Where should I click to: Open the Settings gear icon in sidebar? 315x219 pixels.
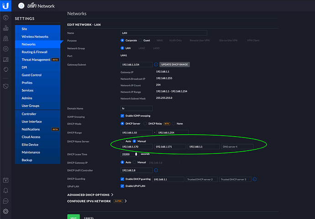(x=6, y=211)
